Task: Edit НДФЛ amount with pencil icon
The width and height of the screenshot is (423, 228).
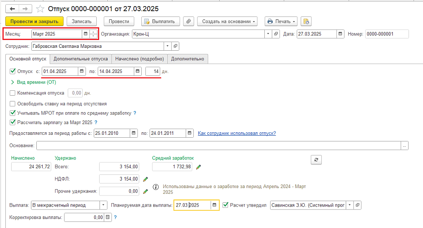Action: click(145, 179)
